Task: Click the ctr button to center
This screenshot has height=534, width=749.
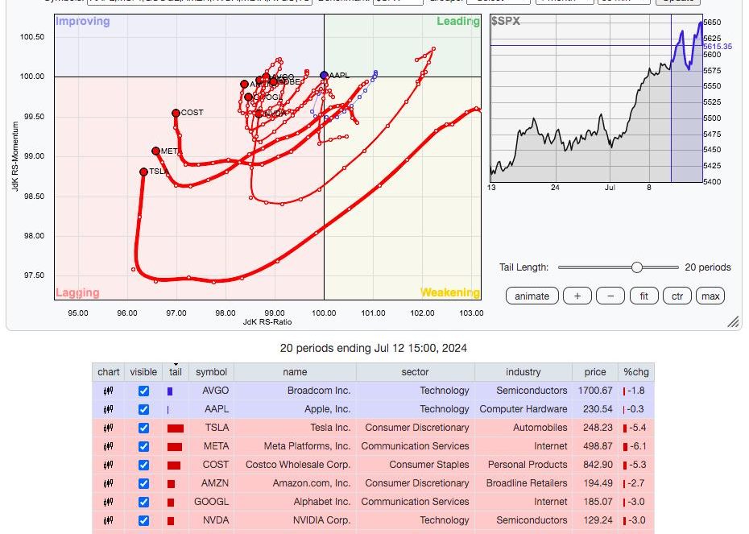Action: (x=677, y=296)
